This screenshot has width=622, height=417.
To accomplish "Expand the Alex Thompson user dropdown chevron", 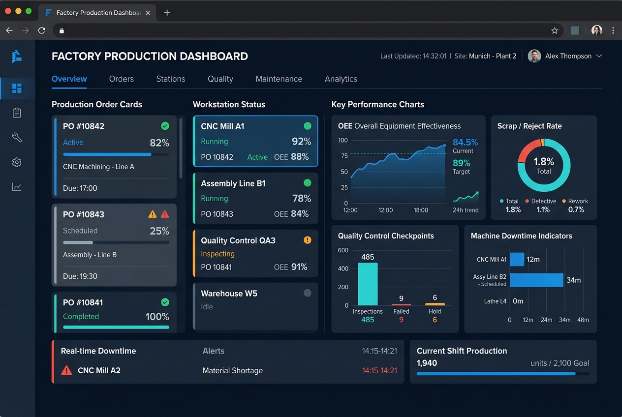I will 599,56.
